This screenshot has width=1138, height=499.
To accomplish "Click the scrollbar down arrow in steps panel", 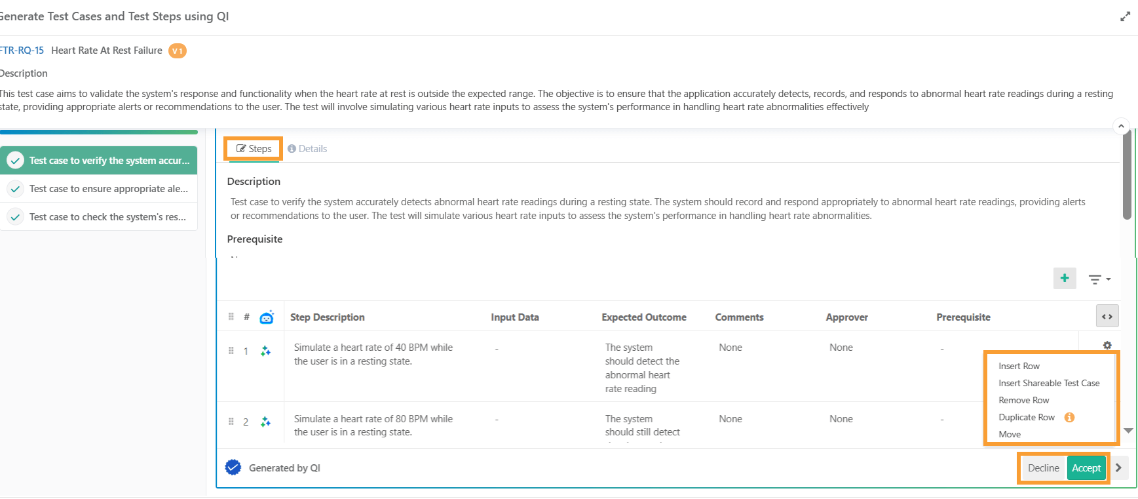I will (x=1128, y=431).
